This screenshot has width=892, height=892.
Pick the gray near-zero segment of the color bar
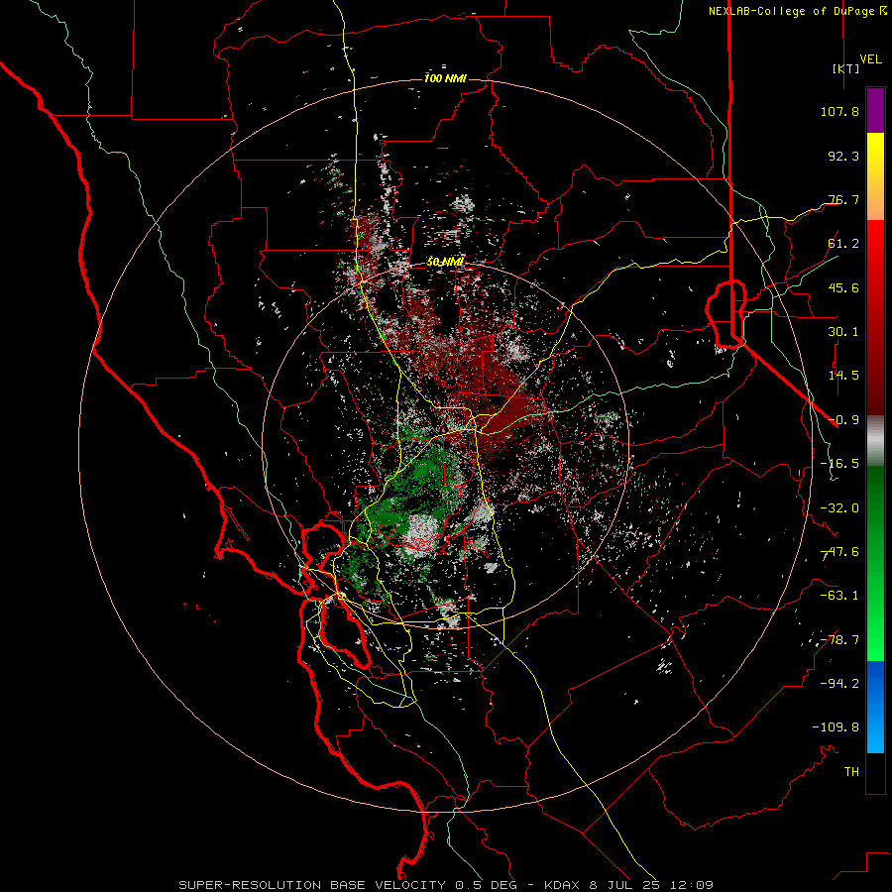tap(875, 440)
